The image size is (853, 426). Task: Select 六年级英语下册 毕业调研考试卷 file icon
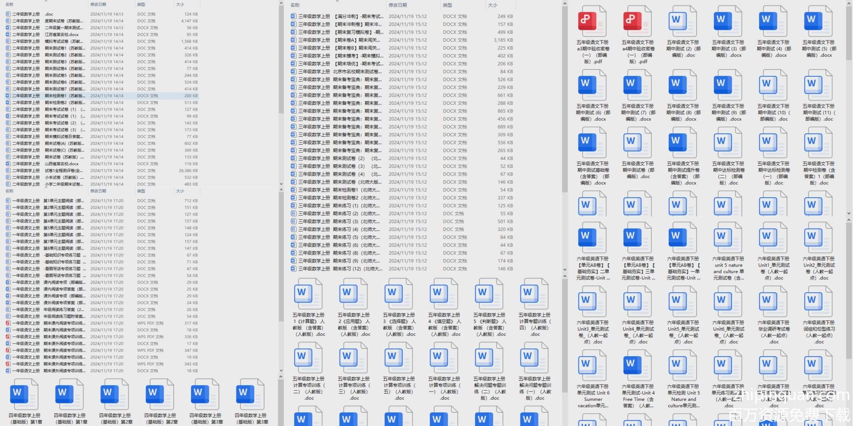(773, 302)
